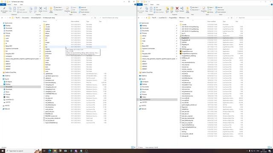Click Documents breadcrumb in left window address bar

pos(26,18)
